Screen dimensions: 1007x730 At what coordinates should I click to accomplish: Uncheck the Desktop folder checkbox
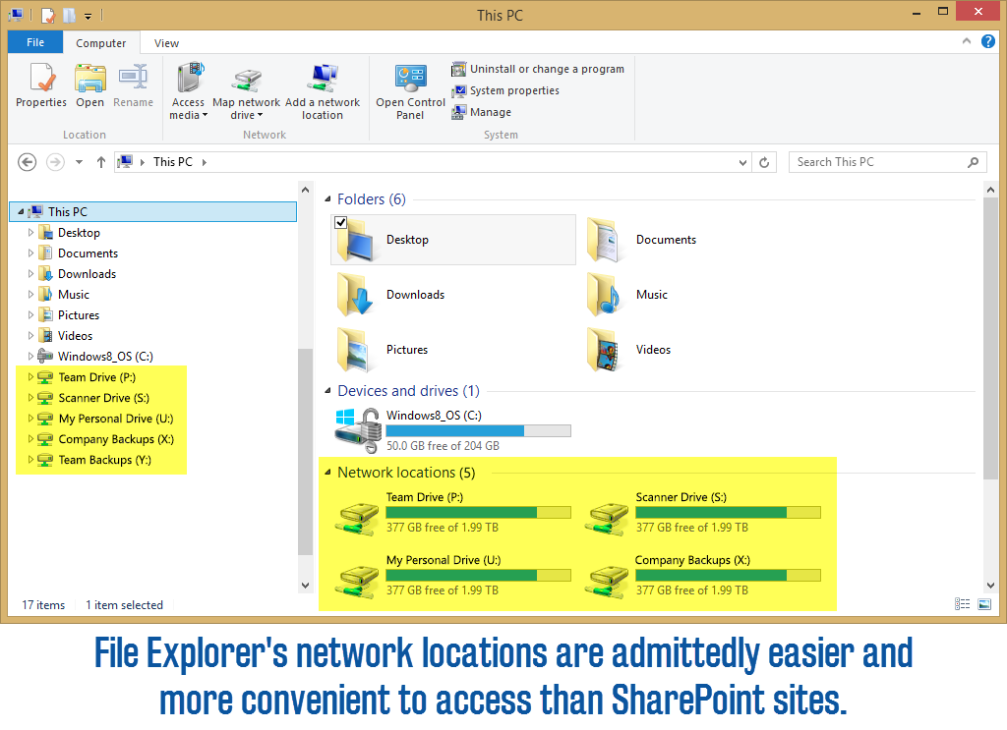pyautogui.click(x=342, y=221)
